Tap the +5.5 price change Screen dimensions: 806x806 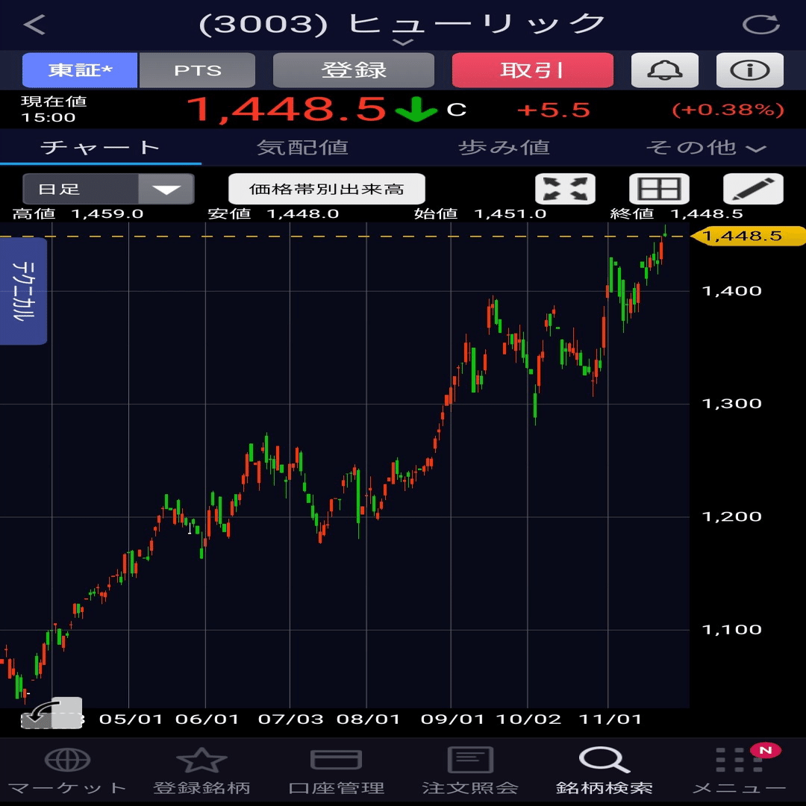[x=553, y=110]
